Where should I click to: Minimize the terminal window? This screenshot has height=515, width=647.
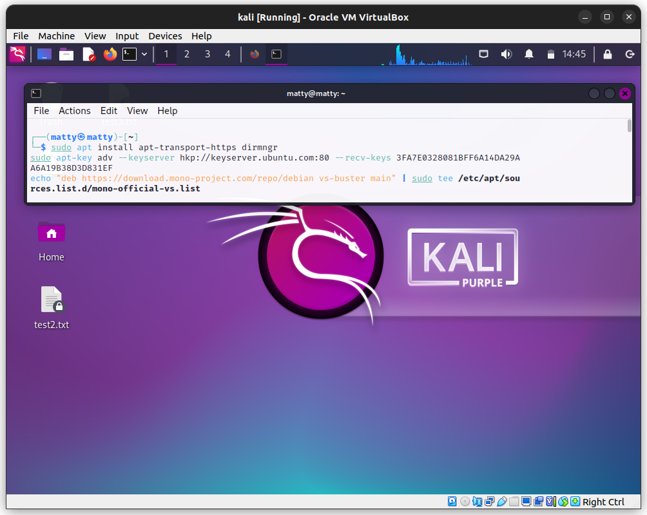594,93
